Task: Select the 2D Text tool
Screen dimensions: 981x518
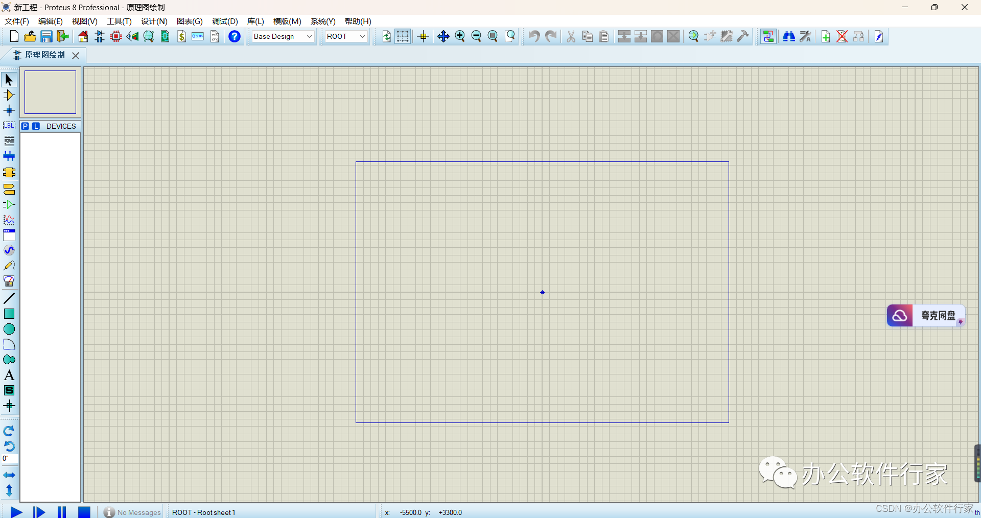Action: (x=9, y=375)
